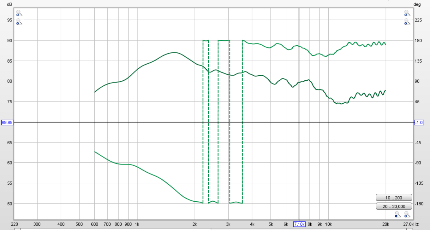Screen dimensions: 430x230
Task: Set frequency range to 10 .. 200
Action: click(x=394, y=198)
